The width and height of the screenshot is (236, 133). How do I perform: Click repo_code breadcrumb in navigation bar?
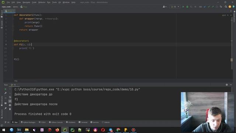coord(6,7)
